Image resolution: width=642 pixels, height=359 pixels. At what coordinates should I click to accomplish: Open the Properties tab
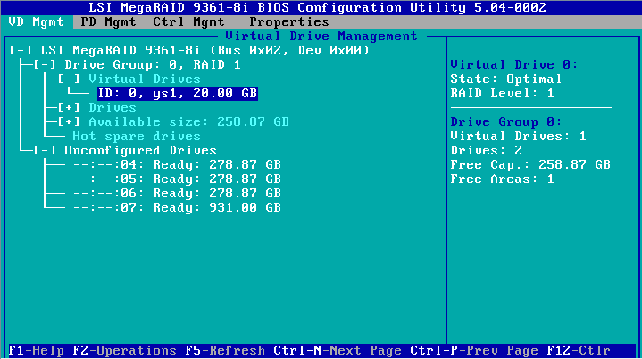pyautogui.click(x=289, y=22)
